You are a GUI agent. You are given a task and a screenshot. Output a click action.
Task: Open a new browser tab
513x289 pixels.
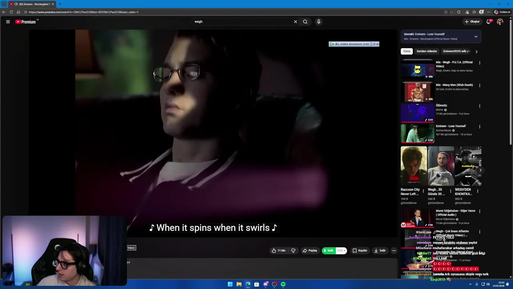60,4
